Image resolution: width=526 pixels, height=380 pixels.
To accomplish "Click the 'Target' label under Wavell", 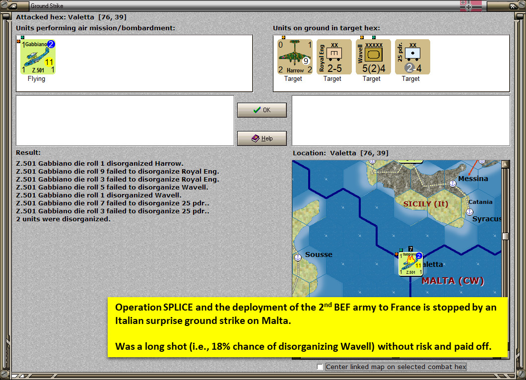I will tap(372, 79).
